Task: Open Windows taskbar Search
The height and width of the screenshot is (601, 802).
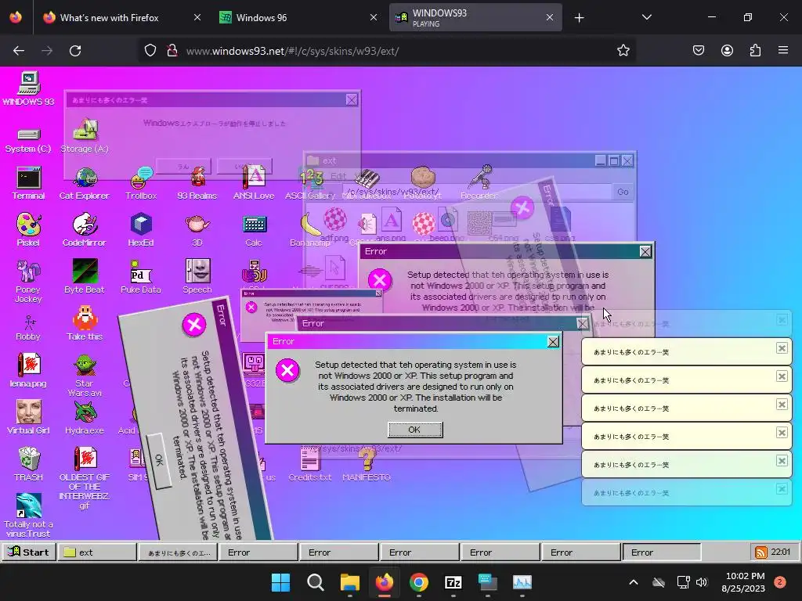Action: coord(315,582)
